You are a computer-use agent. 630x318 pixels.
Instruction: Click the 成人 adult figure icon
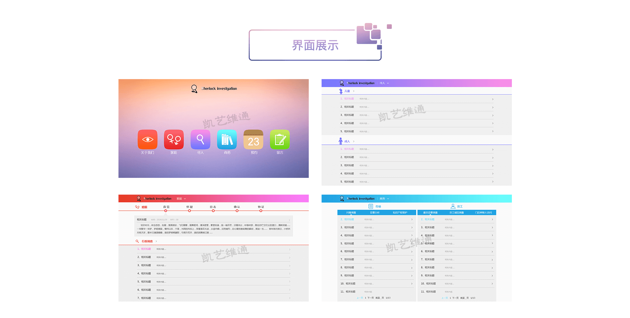tap(341, 141)
